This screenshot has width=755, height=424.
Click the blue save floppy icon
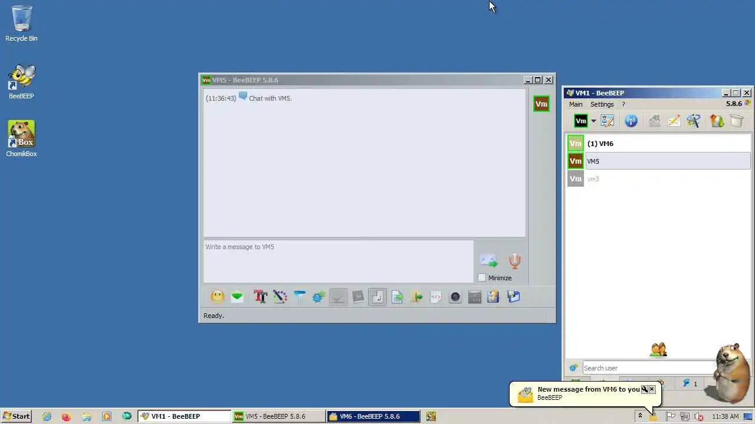[513, 297]
